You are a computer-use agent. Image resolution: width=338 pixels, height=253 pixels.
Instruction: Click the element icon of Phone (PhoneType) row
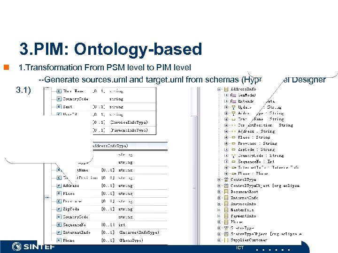pos(59,240)
